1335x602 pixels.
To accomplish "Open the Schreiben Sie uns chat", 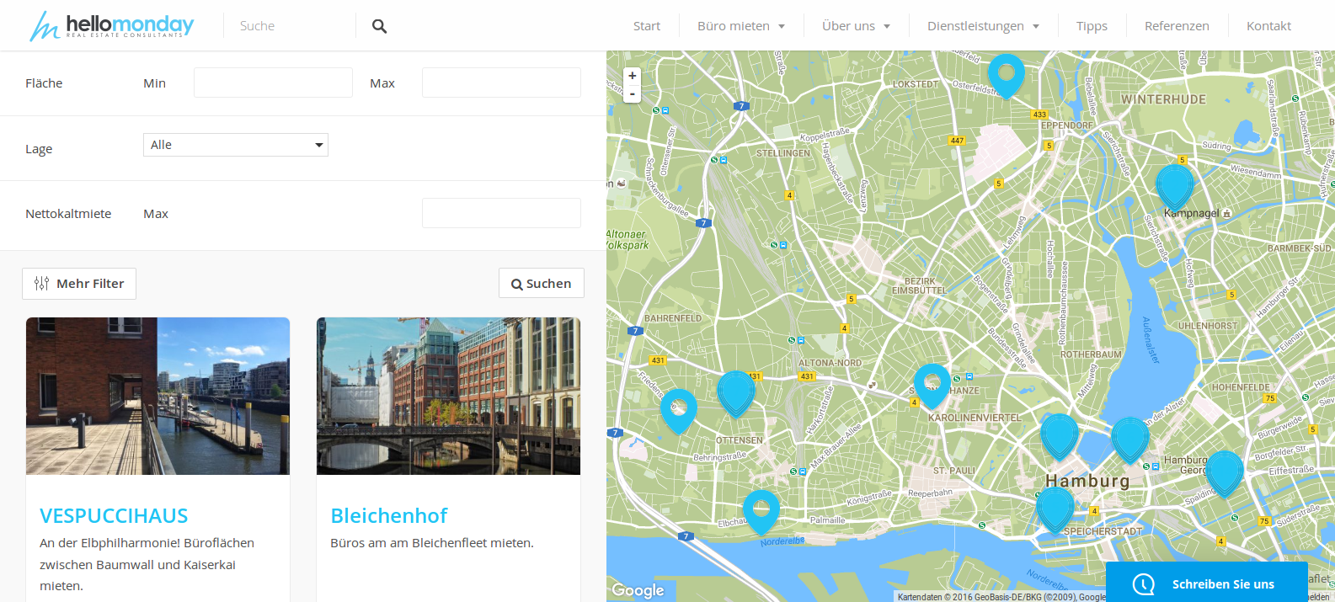I will [1207, 583].
